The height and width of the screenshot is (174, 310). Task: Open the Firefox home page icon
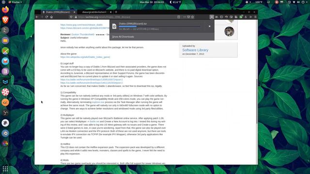[52, 17]
